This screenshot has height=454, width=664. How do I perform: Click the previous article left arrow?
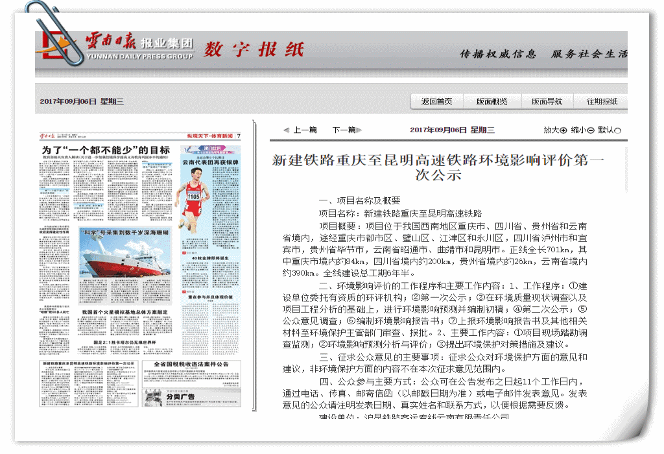point(286,130)
